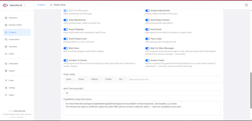Screen dimensions: 252x121
Task: Click the Capabilities Using Instructions textarea
Action: click(142, 108)
